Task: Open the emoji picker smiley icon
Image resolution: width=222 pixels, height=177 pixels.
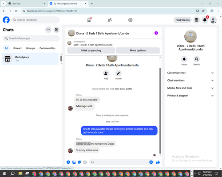Action: coord(151,162)
